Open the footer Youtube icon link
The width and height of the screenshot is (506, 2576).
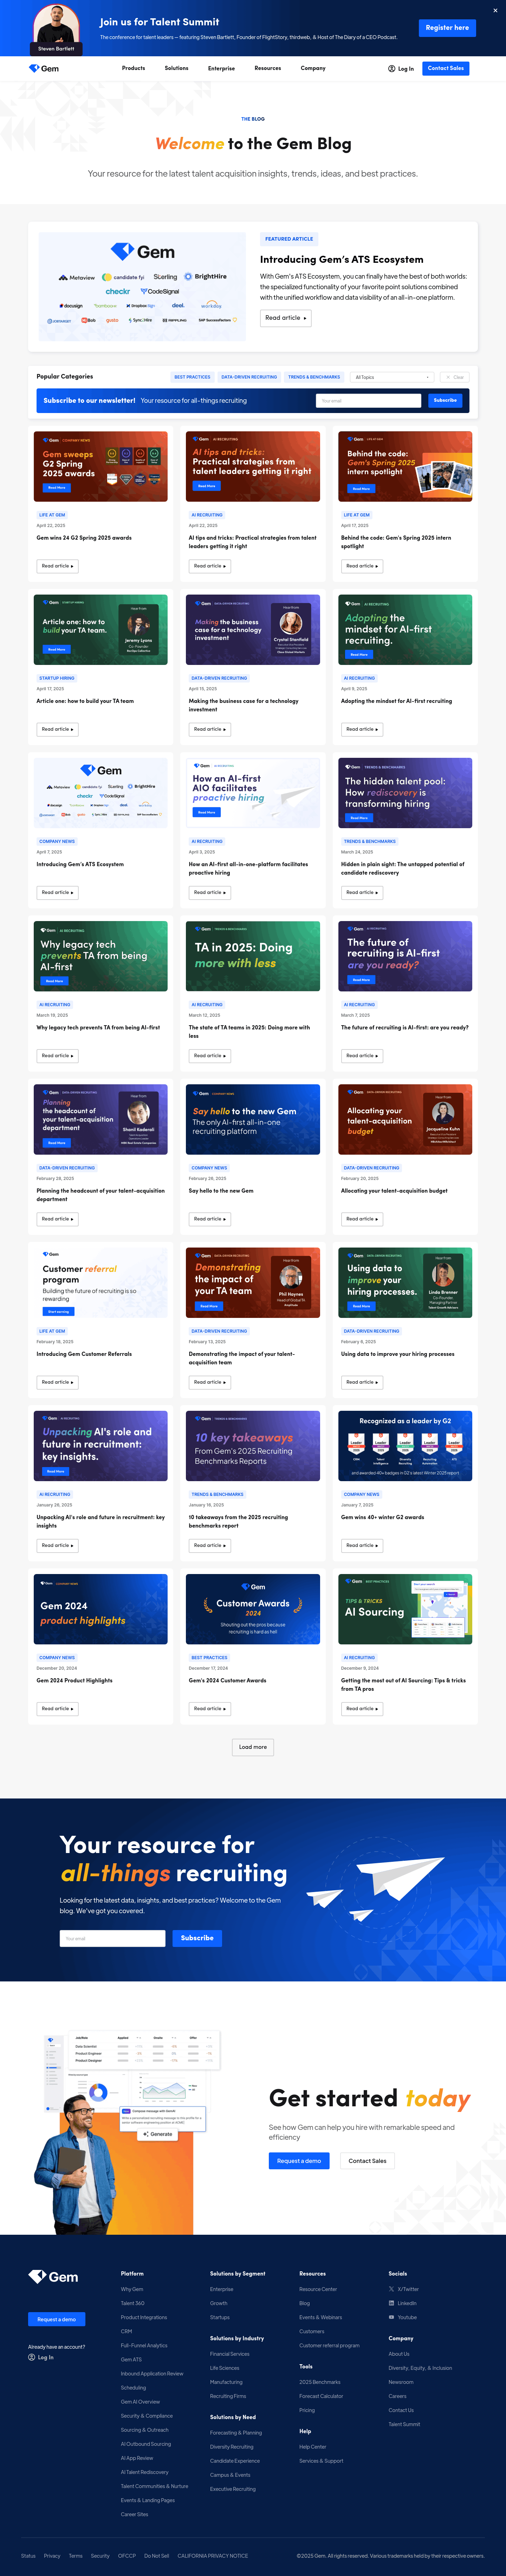pos(391,2317)
